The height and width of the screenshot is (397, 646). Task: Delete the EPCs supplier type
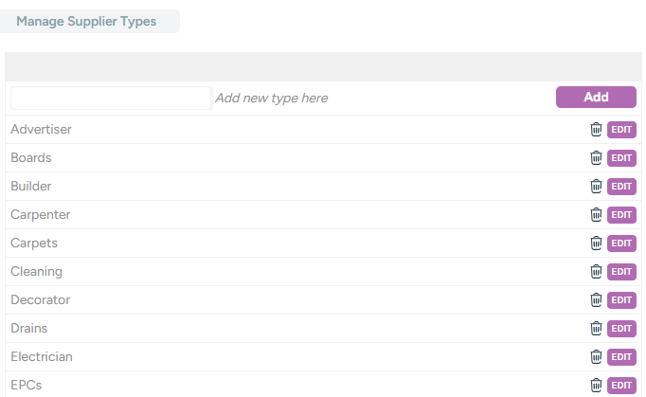tap(596, 386)
